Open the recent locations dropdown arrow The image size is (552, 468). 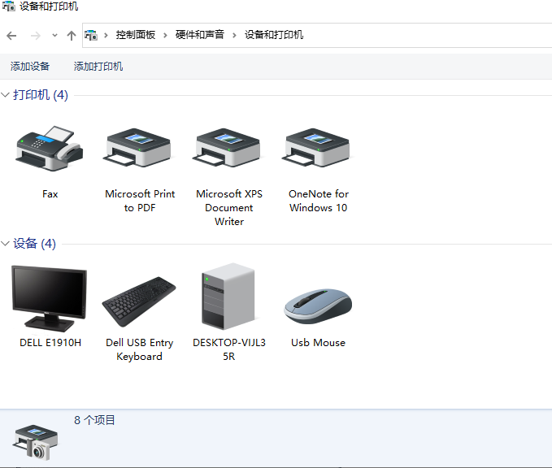point(54,35)
